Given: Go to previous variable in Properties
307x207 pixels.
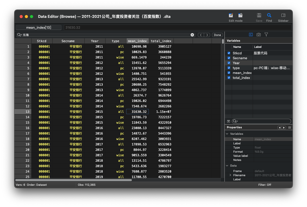Looking at the screenshot, I should 280,128.
